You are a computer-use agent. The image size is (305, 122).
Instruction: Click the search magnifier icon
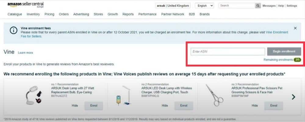click(x=258, y=6)
